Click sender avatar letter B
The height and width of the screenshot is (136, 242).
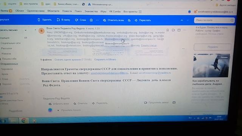41,31
